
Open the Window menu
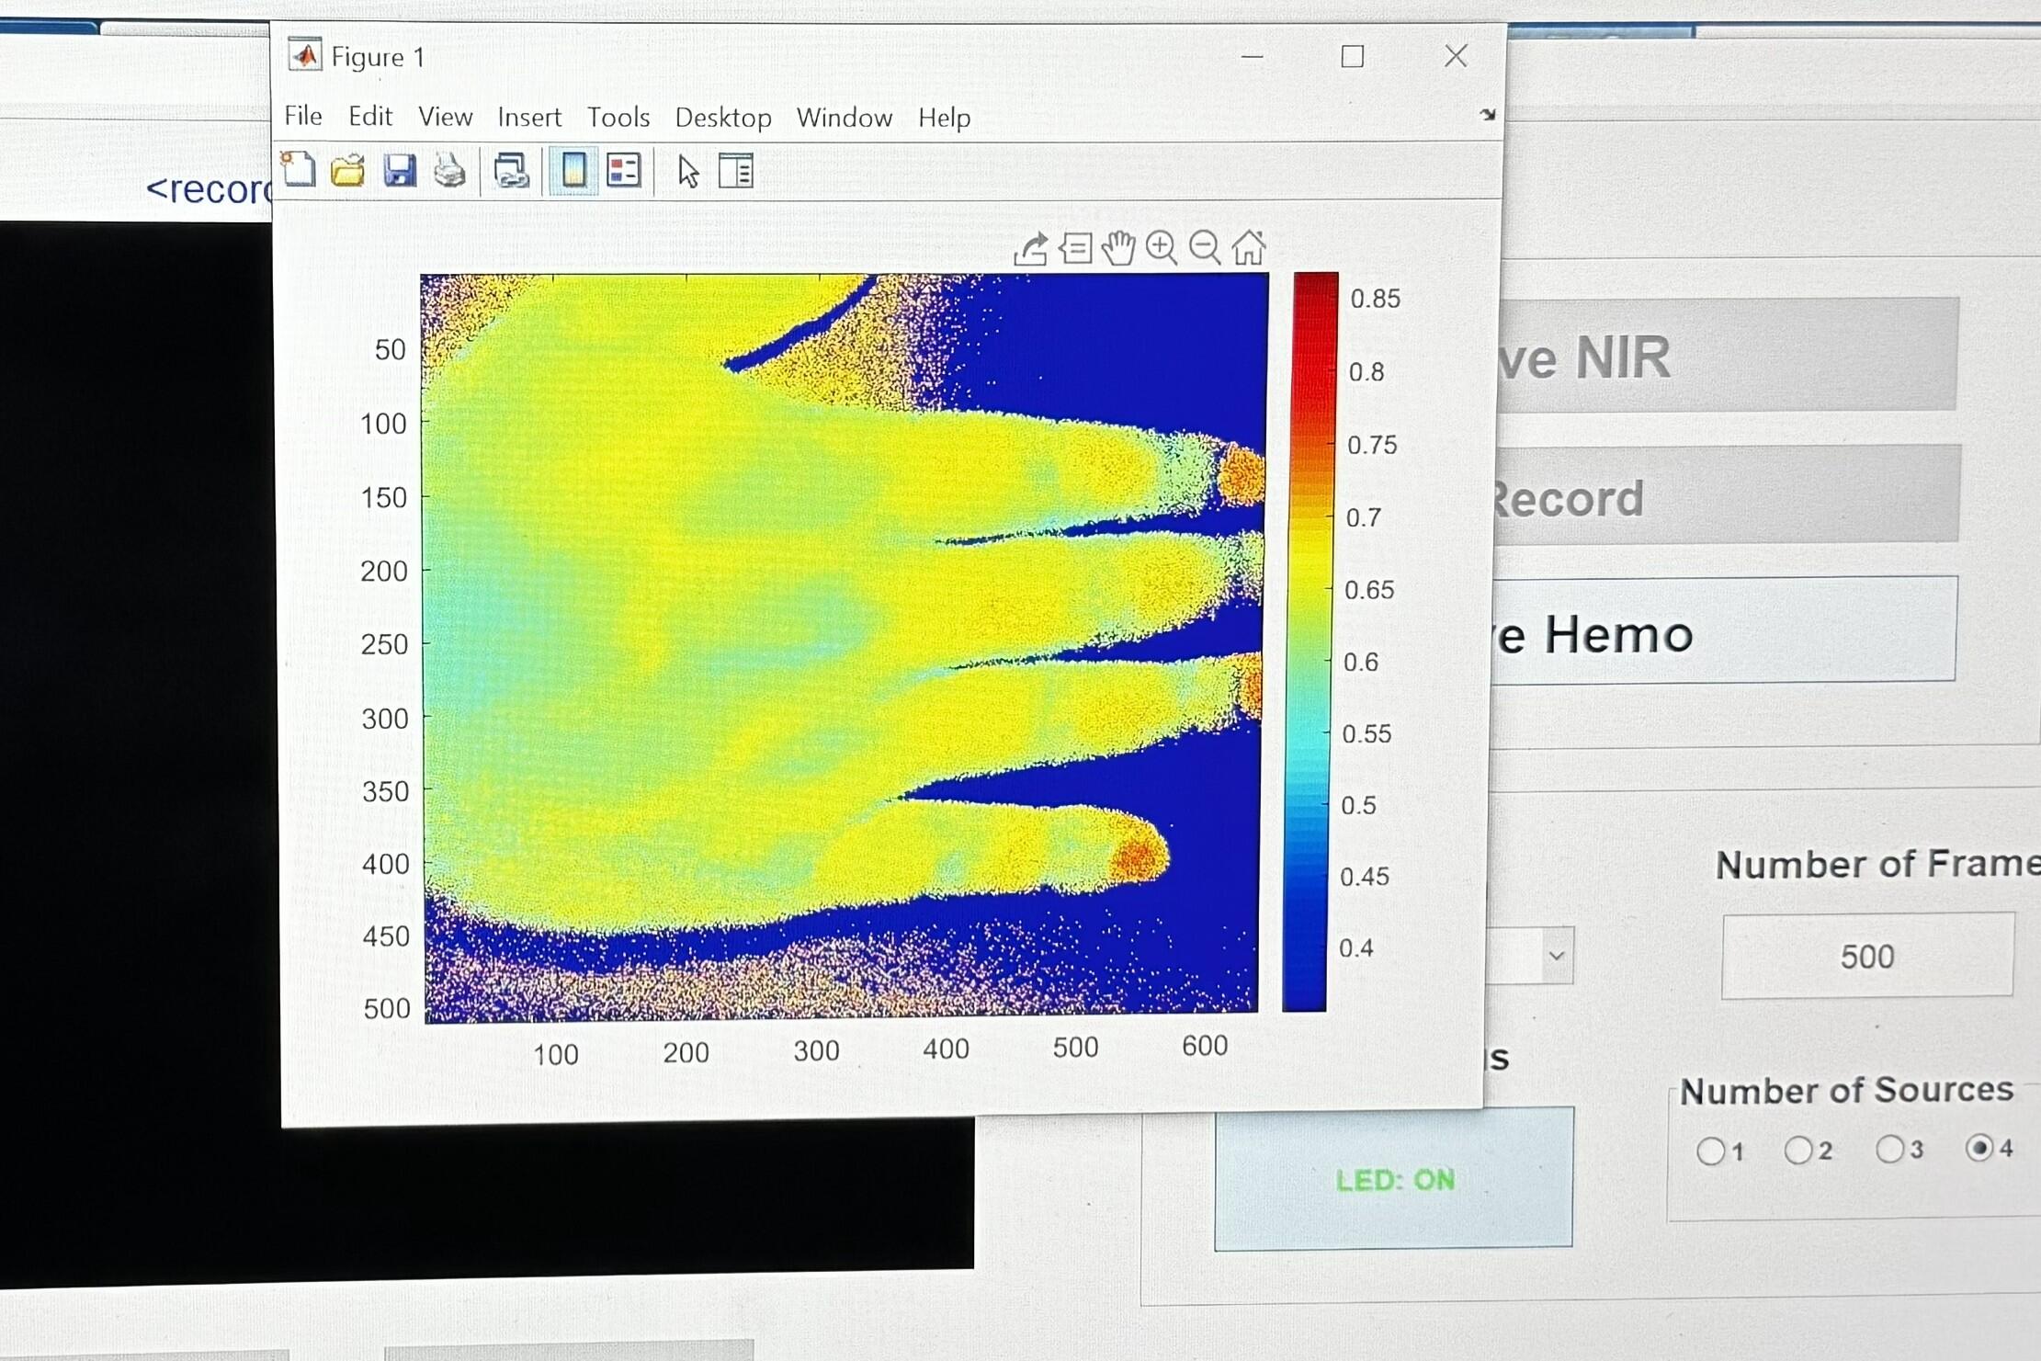[x=845, y=118]
